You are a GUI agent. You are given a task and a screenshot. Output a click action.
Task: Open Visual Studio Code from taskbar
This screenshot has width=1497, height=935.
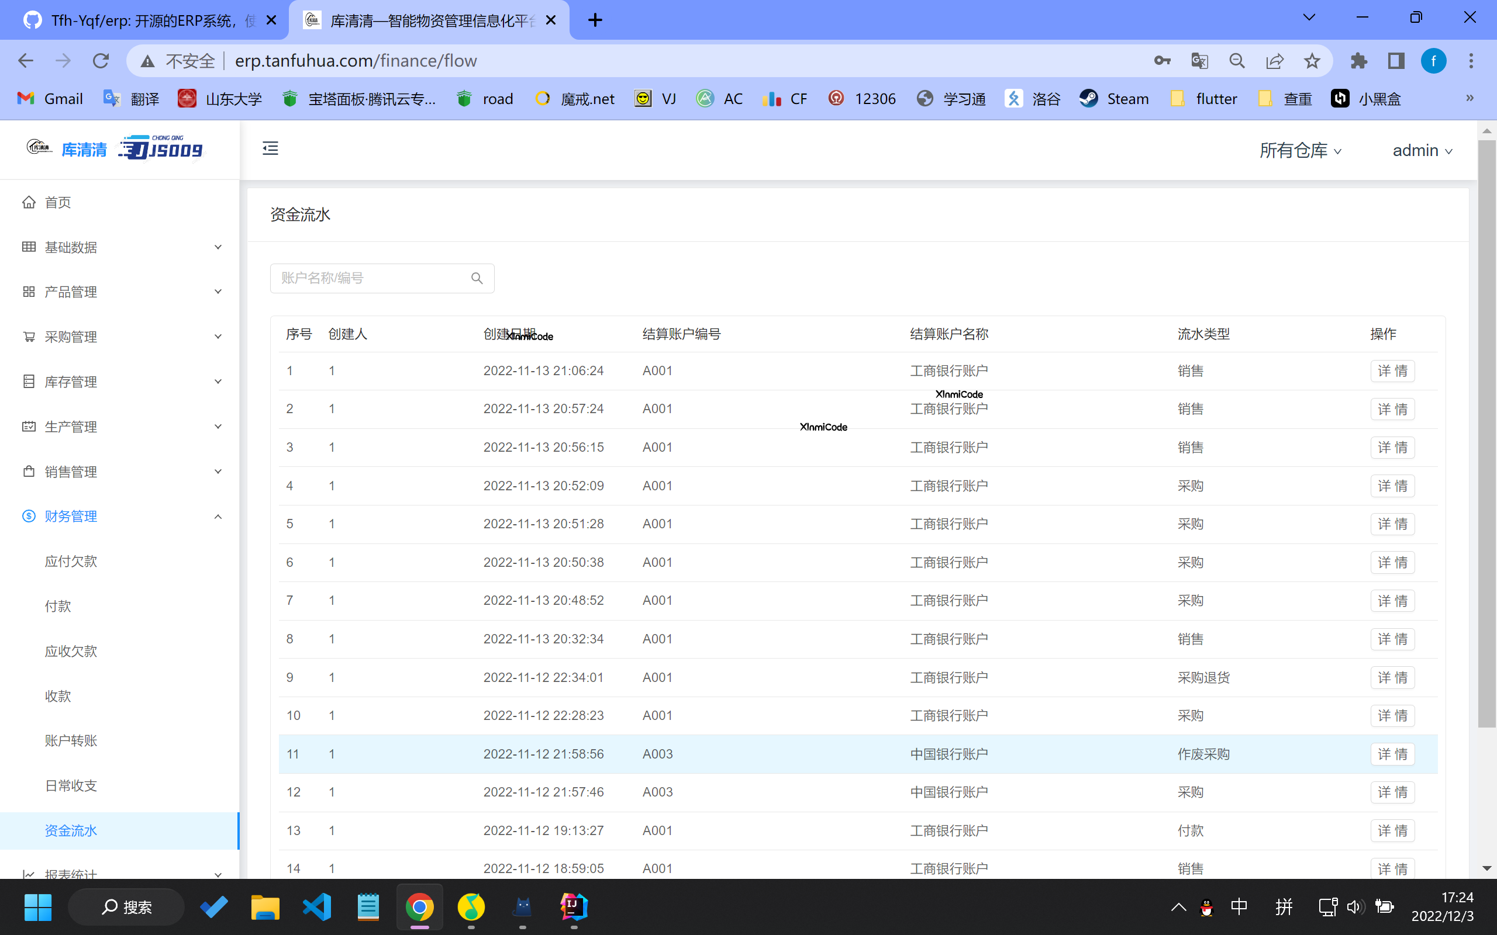317,906
